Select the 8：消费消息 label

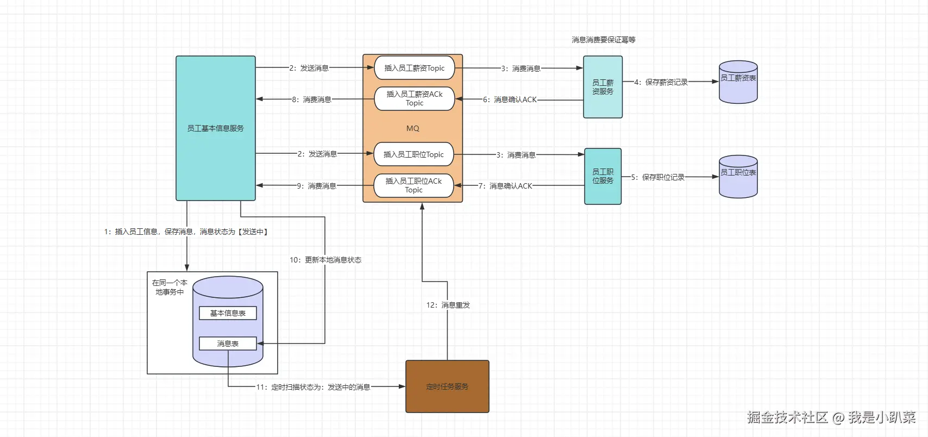pyautogui.click(x=311, y=99)
